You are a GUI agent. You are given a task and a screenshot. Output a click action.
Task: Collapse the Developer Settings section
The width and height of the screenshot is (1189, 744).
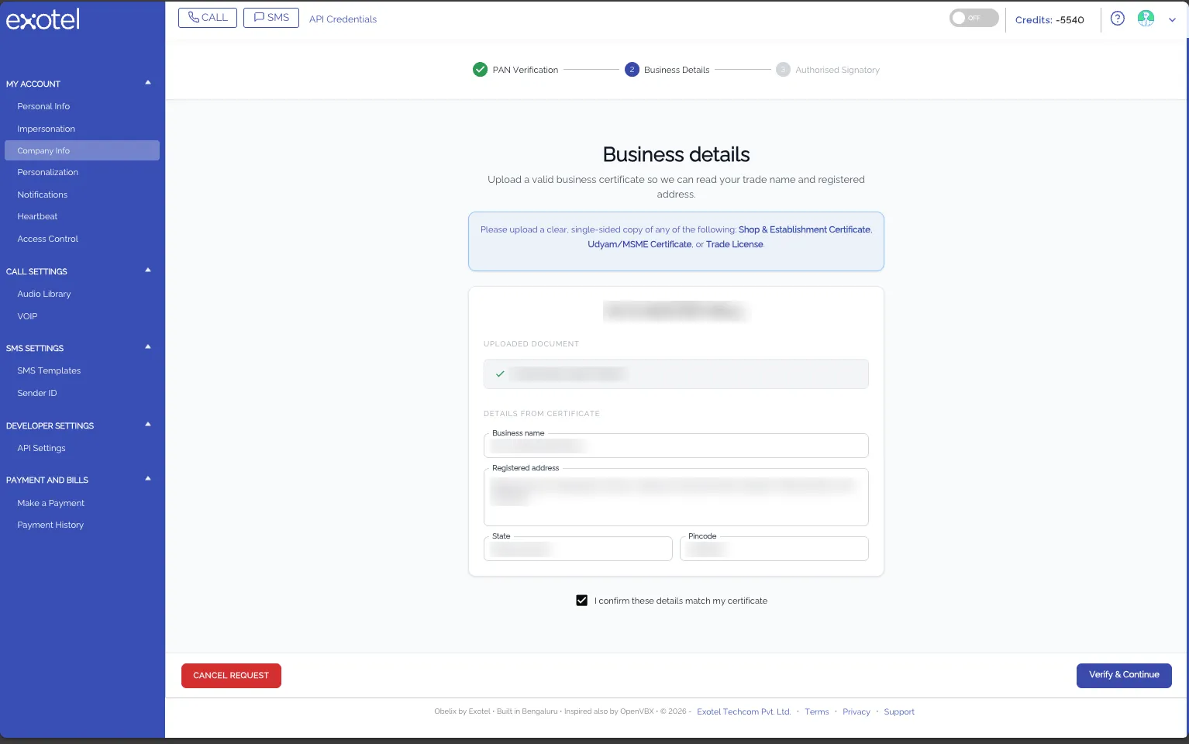click(148, 425)
